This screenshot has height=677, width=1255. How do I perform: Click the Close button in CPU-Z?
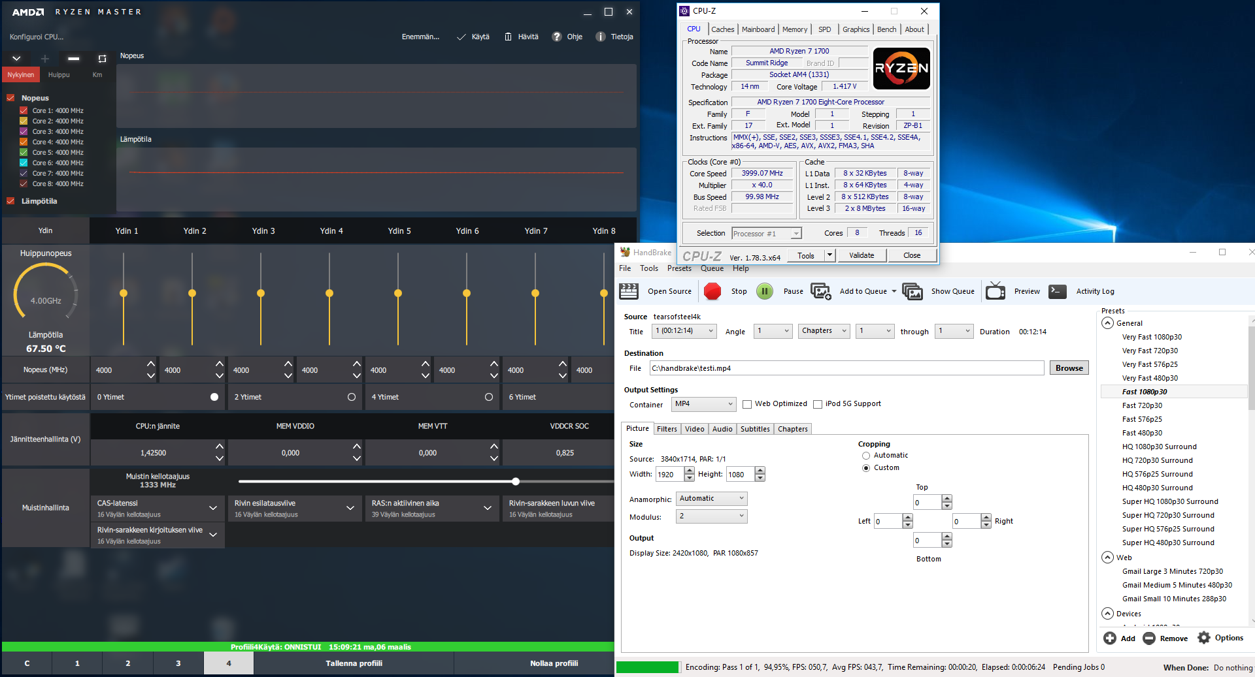coord(912,255)
